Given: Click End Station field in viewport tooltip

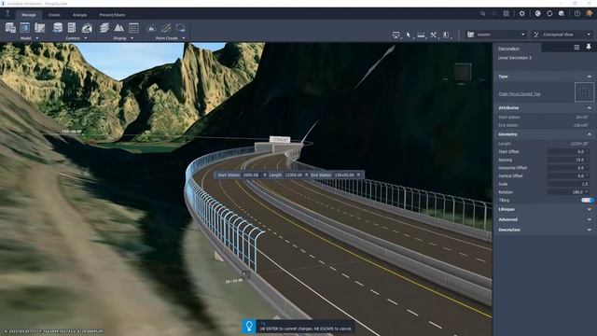Looking at the screenshot, I should pos(344,175).
